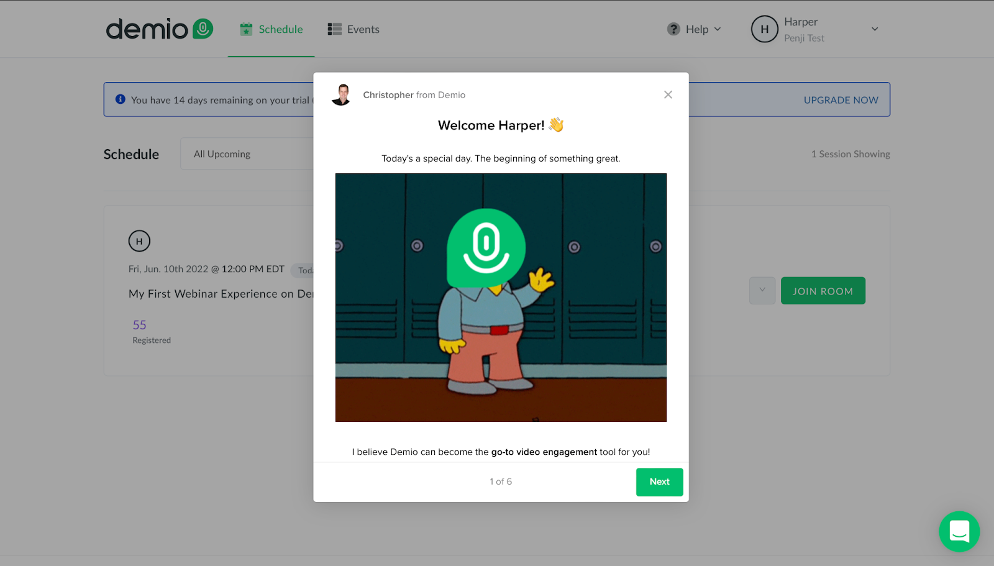
Task: Click 'Christopher from Demio' sender name
Action: (x=414, y=95)
